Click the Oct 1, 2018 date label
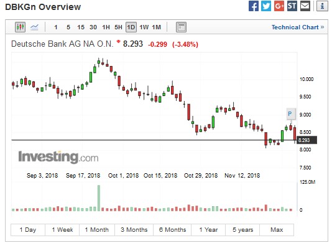The image size is (332, 243). (123, 176)
